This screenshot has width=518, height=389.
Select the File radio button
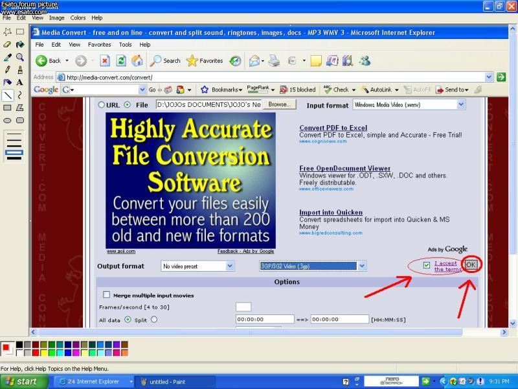[127, 105]
